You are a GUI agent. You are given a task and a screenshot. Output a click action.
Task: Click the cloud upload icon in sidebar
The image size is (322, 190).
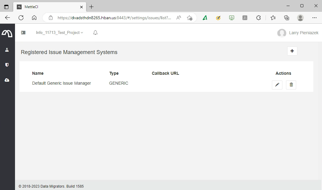[7, 80]
